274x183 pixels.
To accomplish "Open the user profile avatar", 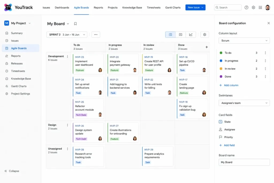I will tap(268, 8).
